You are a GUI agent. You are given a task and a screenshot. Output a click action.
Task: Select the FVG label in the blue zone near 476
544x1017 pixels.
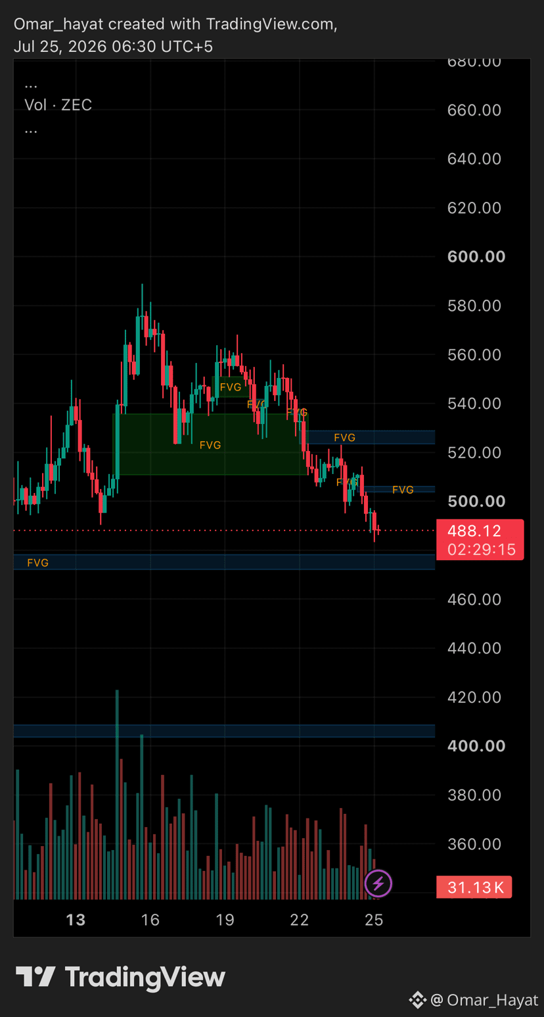pyautogui.click(x=37, y=563)
